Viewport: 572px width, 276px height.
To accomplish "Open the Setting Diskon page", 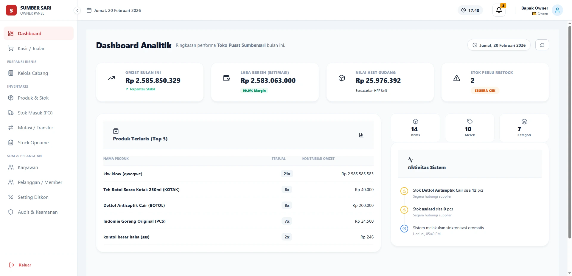I will [x=33, y=197].
